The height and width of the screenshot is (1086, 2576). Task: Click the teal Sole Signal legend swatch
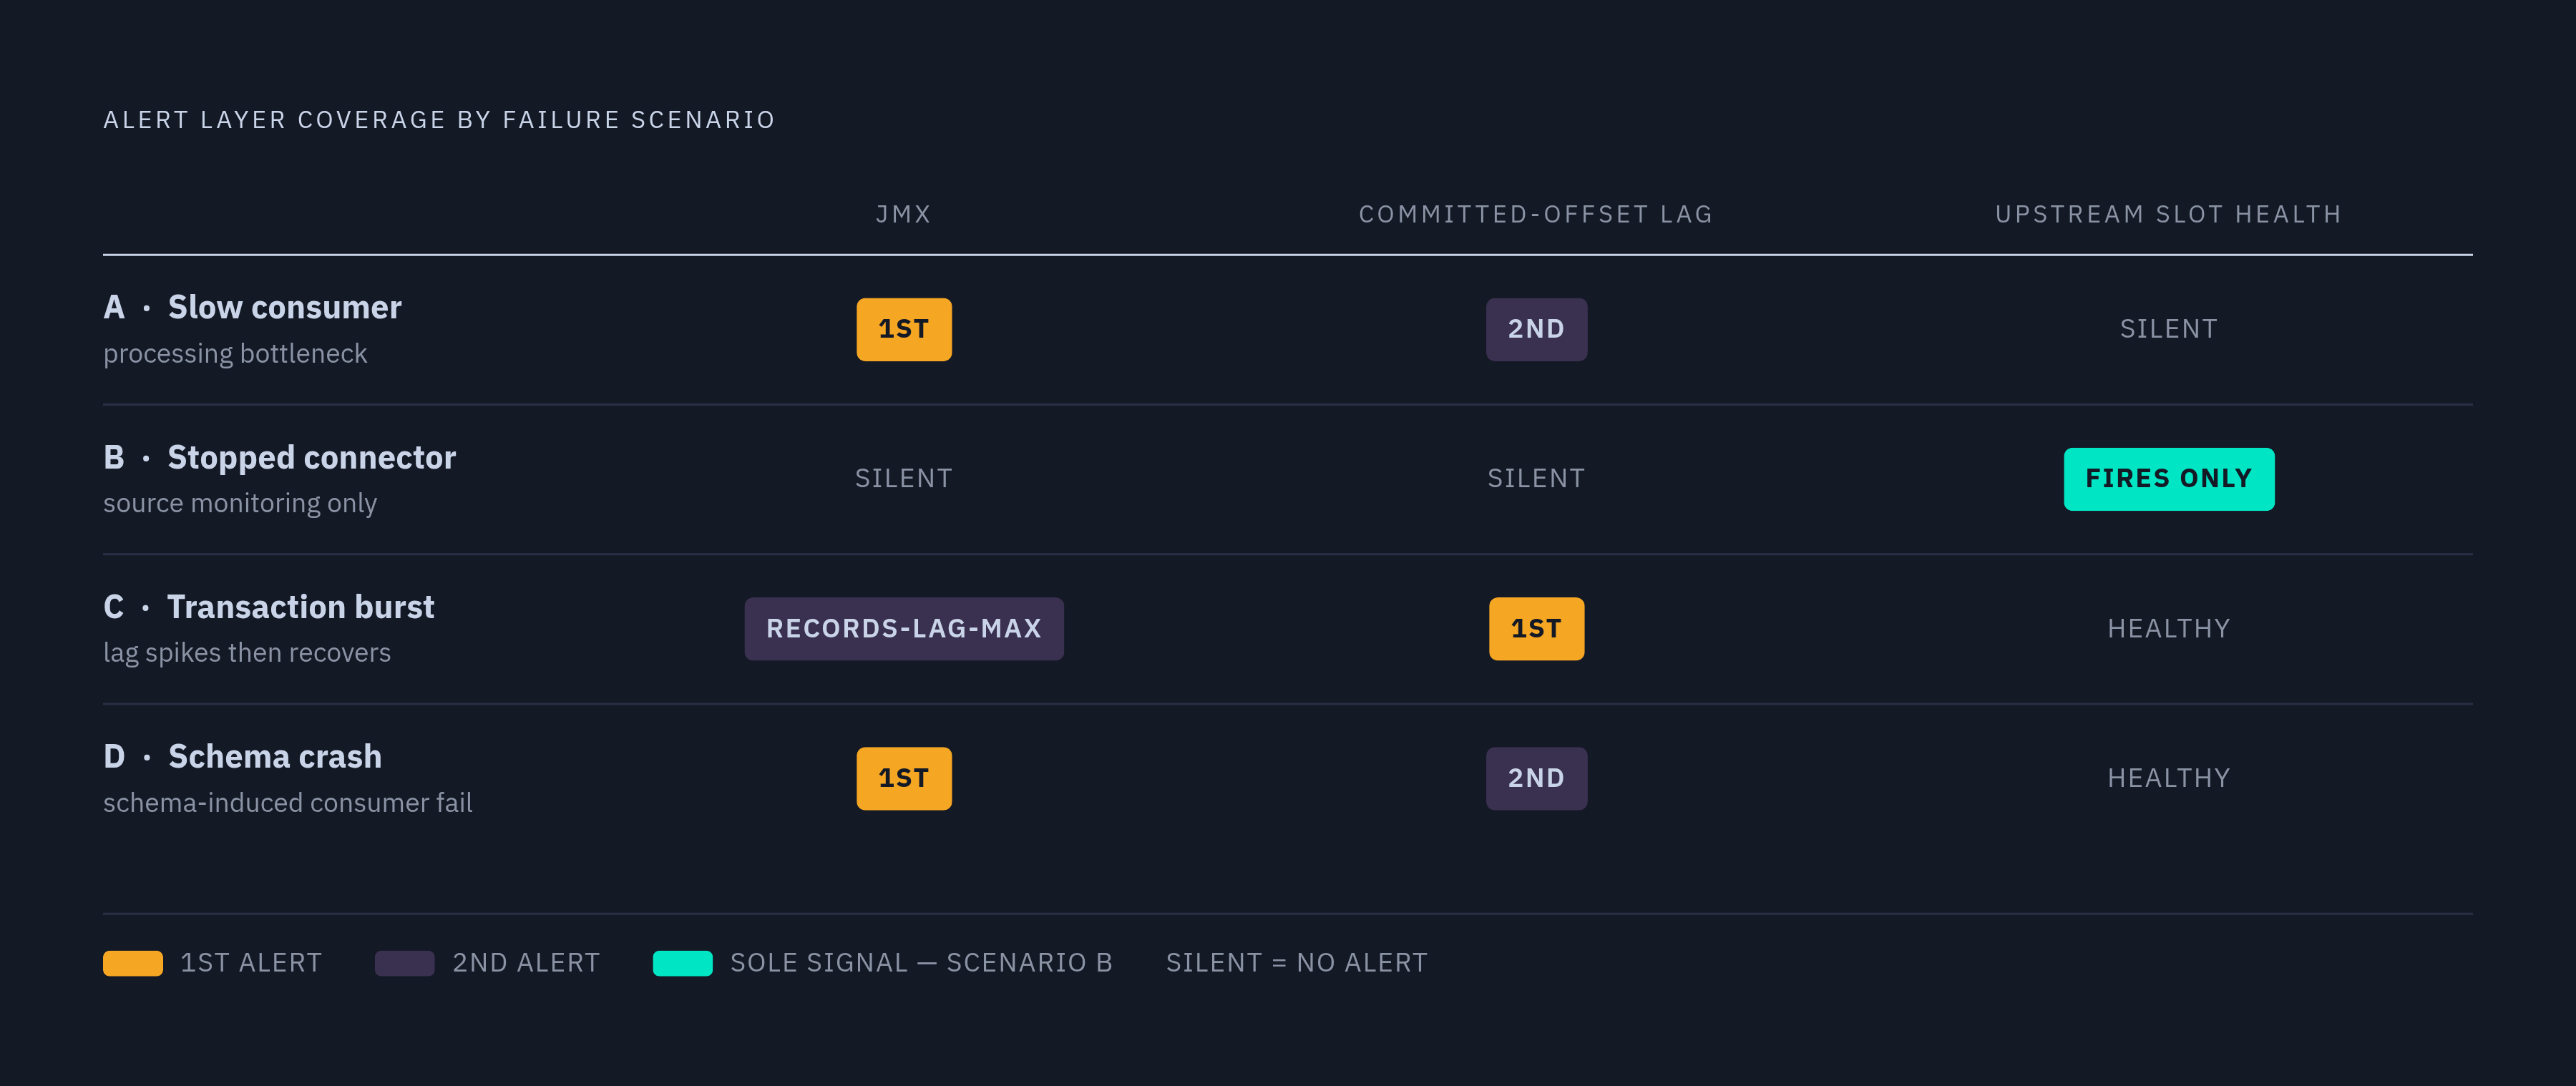683,963
